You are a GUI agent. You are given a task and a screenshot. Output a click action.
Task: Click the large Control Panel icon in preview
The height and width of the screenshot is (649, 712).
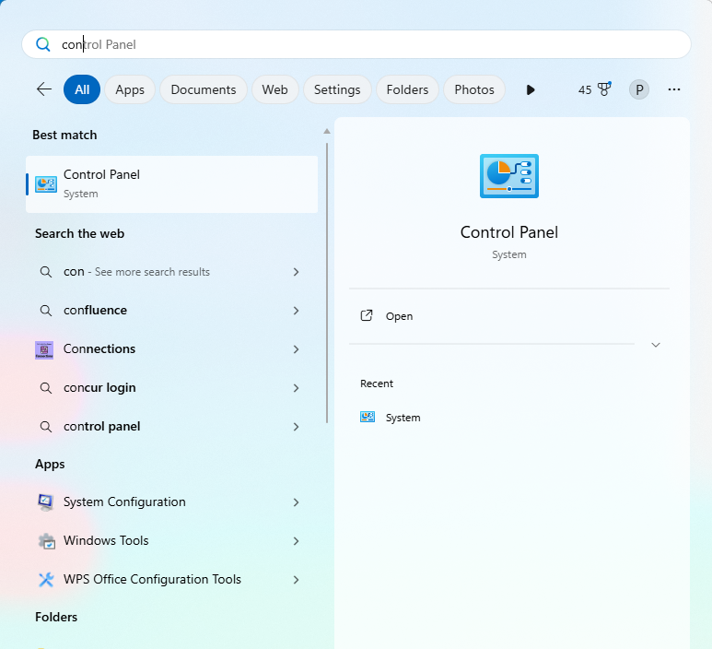[x=508, y=176]
